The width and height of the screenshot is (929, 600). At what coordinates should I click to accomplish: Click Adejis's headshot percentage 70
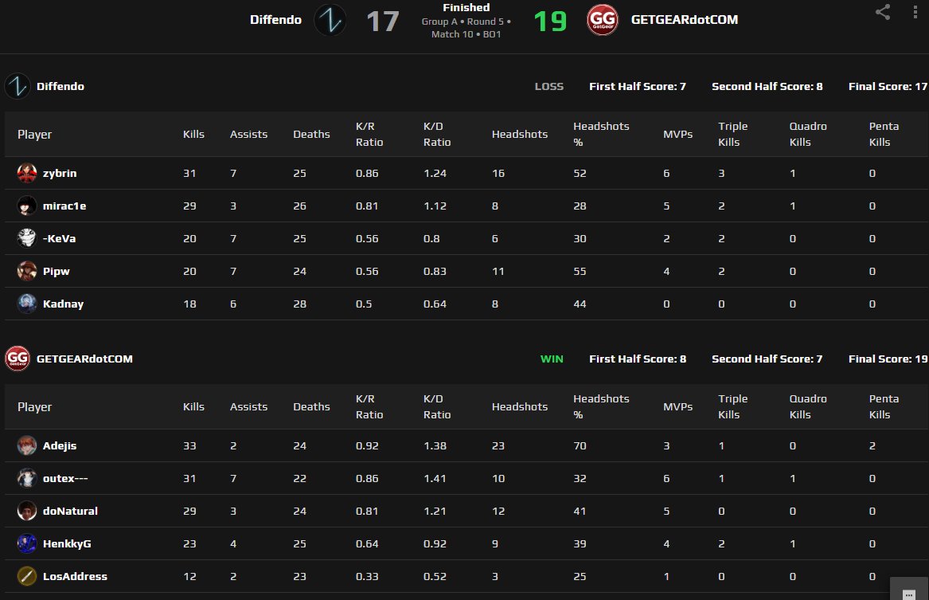pyautogui.click(x=580, y=446)
